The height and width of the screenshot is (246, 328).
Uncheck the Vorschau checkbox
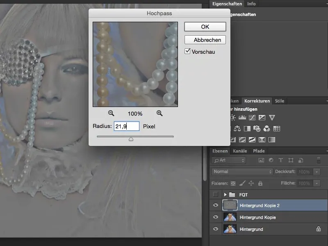187,51
